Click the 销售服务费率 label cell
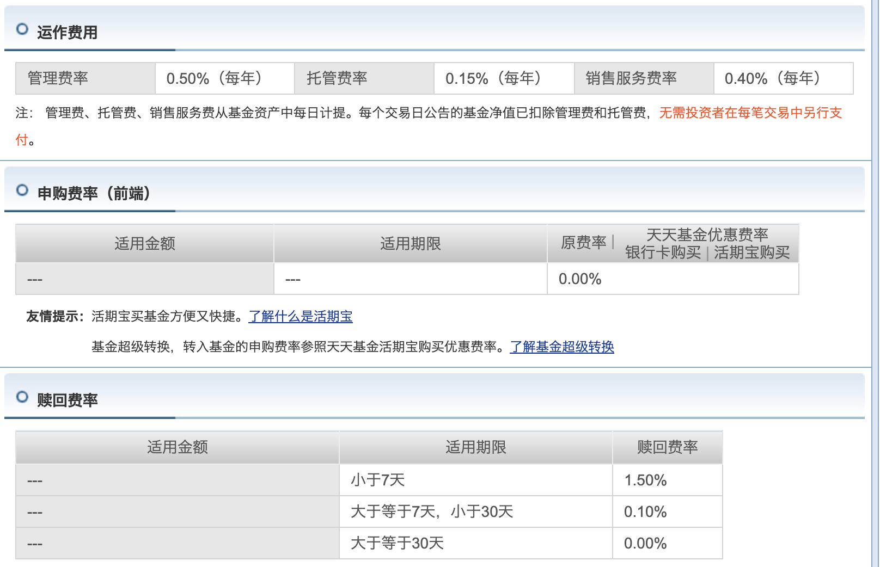The image size is (880, 567). click(x=631, y=78)
